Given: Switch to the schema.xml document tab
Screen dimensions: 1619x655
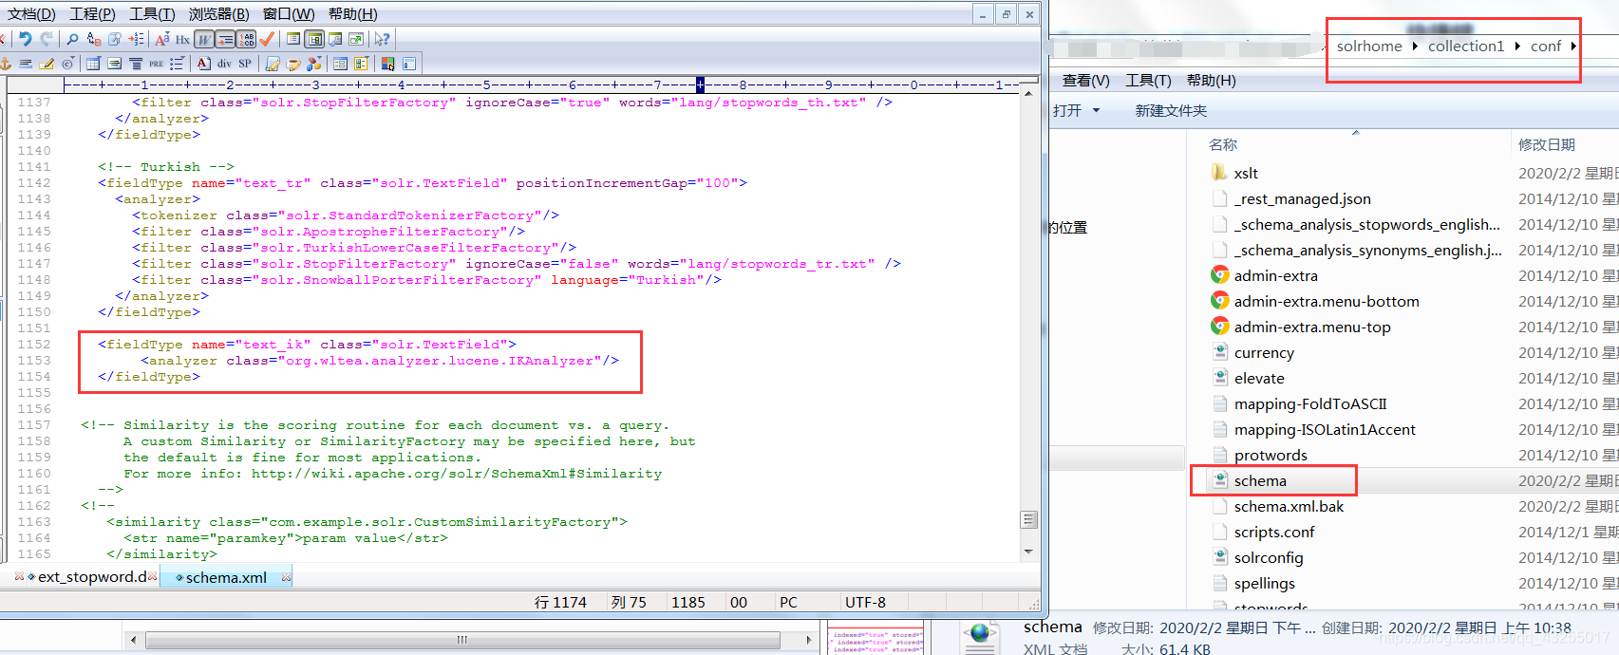Looking at the screenshot, I should [x=226, y=577].
